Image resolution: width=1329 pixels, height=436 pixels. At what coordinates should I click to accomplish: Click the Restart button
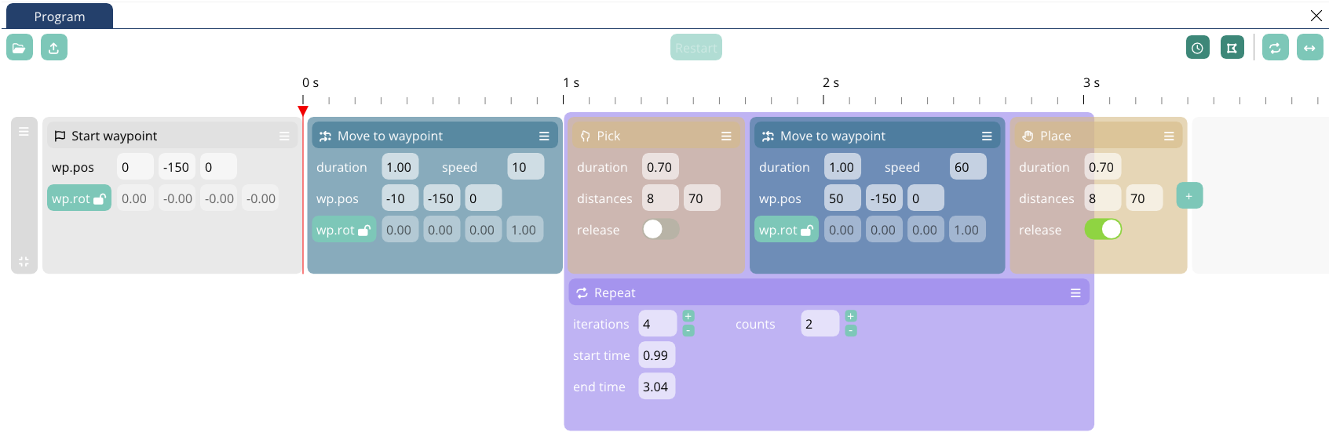696,48
